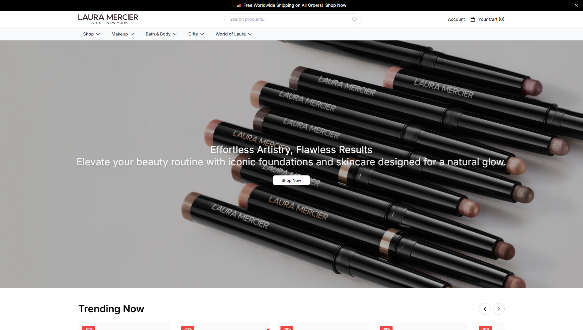The image size is (583, 330).
Task: Click the search magnifier icon
Action: pyautogui.click(x=355, y=19)
